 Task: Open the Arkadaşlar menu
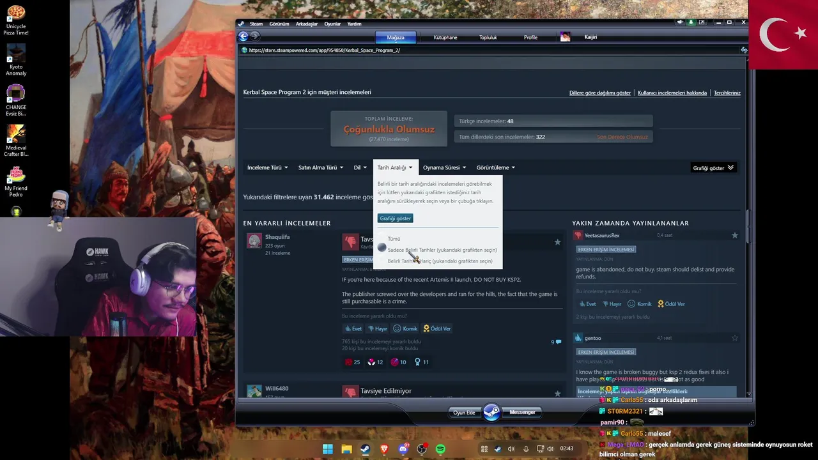pos(307,24)
